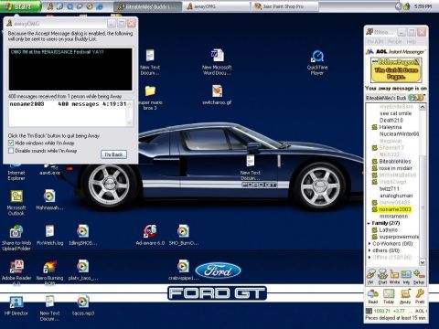Select buddy superpowermole in the Family group

coord(399,237)
